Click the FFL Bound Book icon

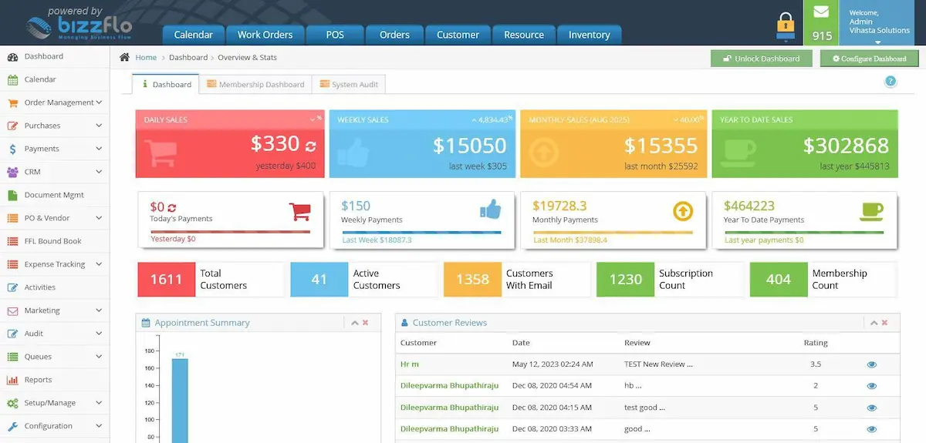click(12, 241)
